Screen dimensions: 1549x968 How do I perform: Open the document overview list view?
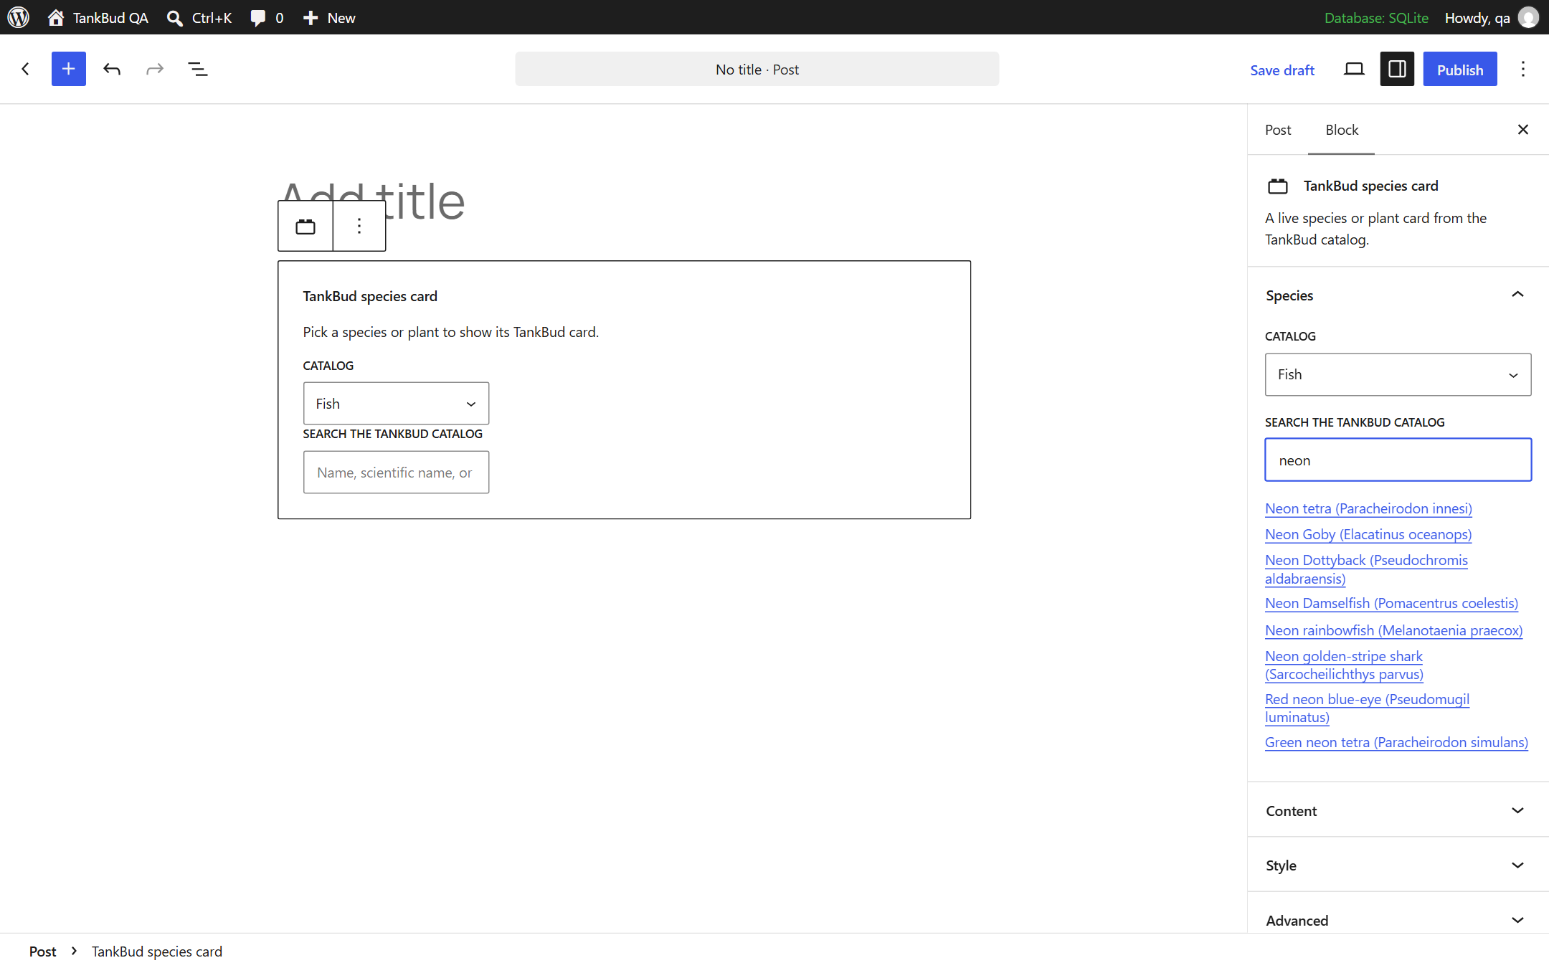[198, 69]
